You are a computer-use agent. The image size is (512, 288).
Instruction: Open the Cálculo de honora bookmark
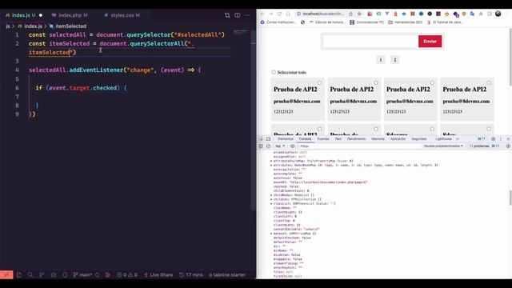327,22
